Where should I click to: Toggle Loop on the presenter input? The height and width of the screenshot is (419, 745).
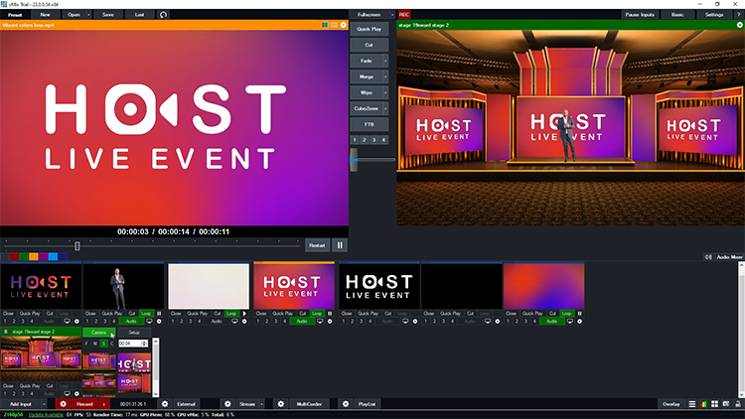tap(147, 313)
